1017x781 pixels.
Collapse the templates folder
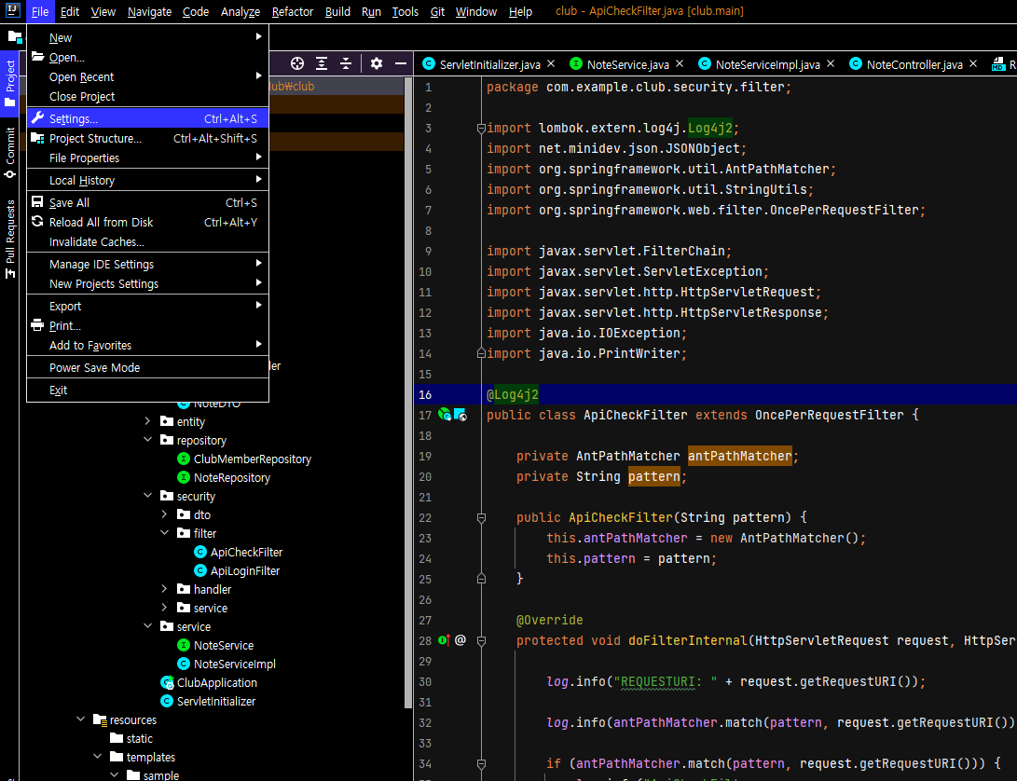pyautogui.click(x=98, y=757)
